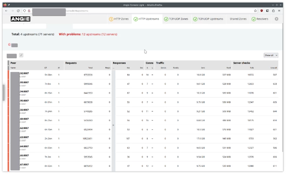Expand the collapsed Responses columns arrow

114,125
